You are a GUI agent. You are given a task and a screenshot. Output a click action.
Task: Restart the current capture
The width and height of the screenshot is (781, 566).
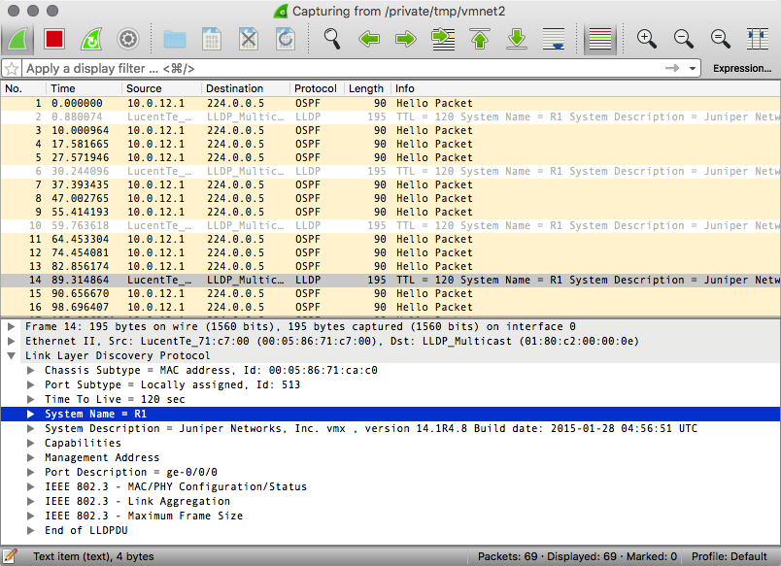(91, 39)
